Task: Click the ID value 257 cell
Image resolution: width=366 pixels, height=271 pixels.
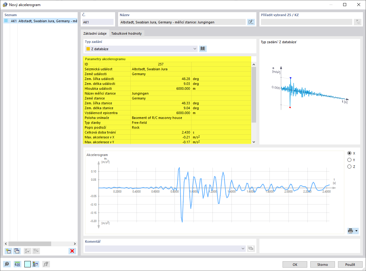Action: [161, 64]
